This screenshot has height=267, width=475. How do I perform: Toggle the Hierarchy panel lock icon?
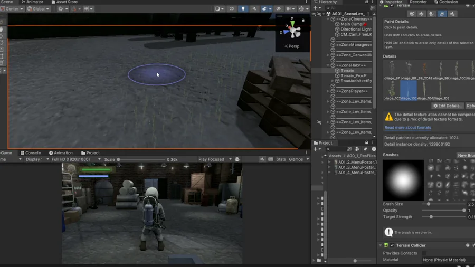click(x=367, y=2)
